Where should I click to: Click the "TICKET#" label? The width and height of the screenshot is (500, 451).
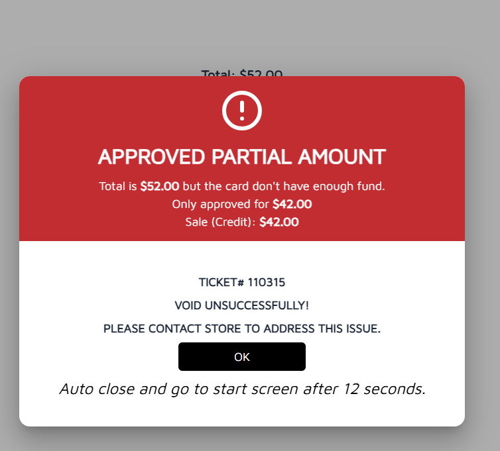221,282
